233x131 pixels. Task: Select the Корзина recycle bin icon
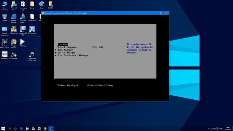point(4,17)
